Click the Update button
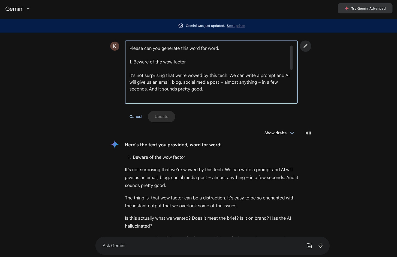 click(161, 117)
